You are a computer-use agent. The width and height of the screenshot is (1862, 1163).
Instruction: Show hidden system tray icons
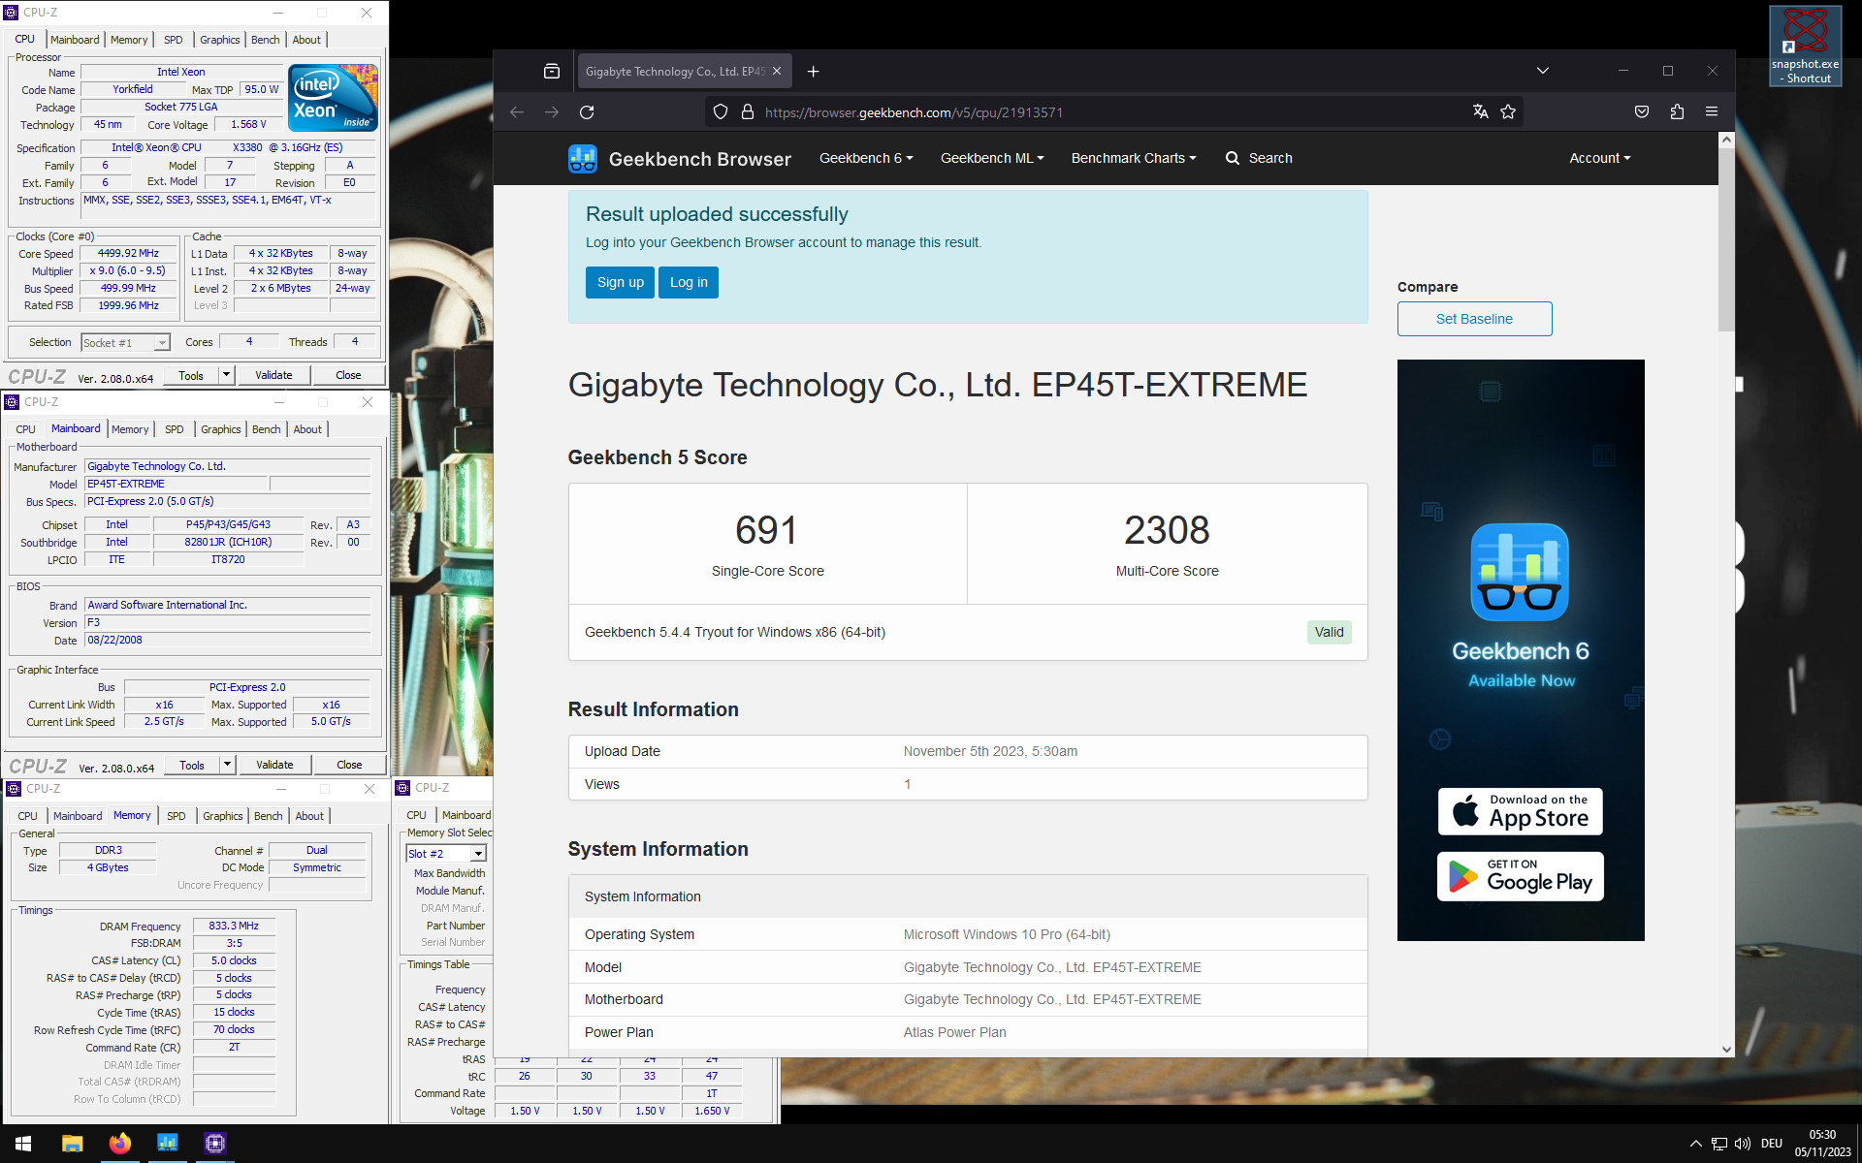pos(1695,1144)
